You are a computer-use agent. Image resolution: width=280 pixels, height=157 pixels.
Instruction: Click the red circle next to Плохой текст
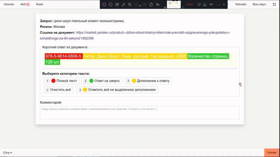point(53,81)
